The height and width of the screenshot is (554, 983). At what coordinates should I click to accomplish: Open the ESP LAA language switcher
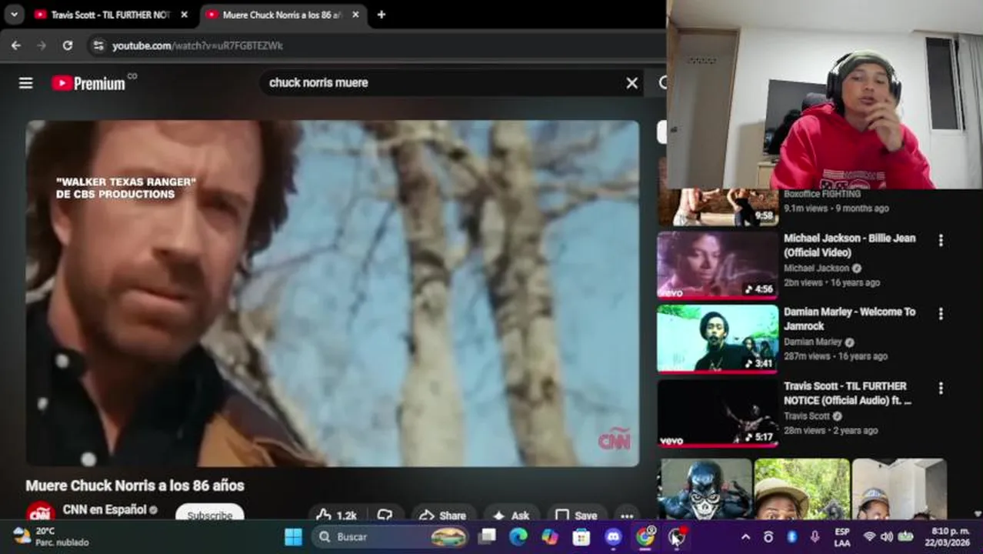coord(842,536)
